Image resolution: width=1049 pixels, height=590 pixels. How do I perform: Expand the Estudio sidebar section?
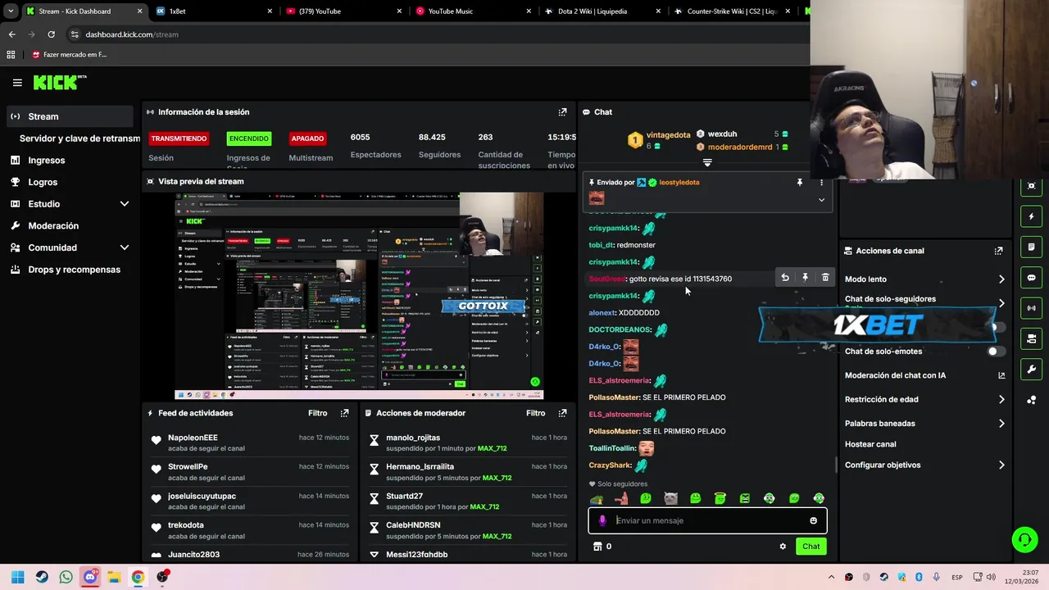[125, 204]
